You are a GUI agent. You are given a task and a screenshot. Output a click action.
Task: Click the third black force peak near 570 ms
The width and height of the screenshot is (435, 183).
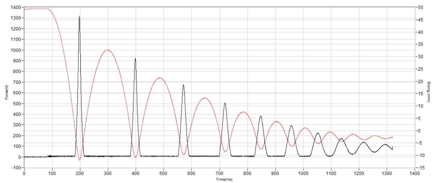(183, 85)
